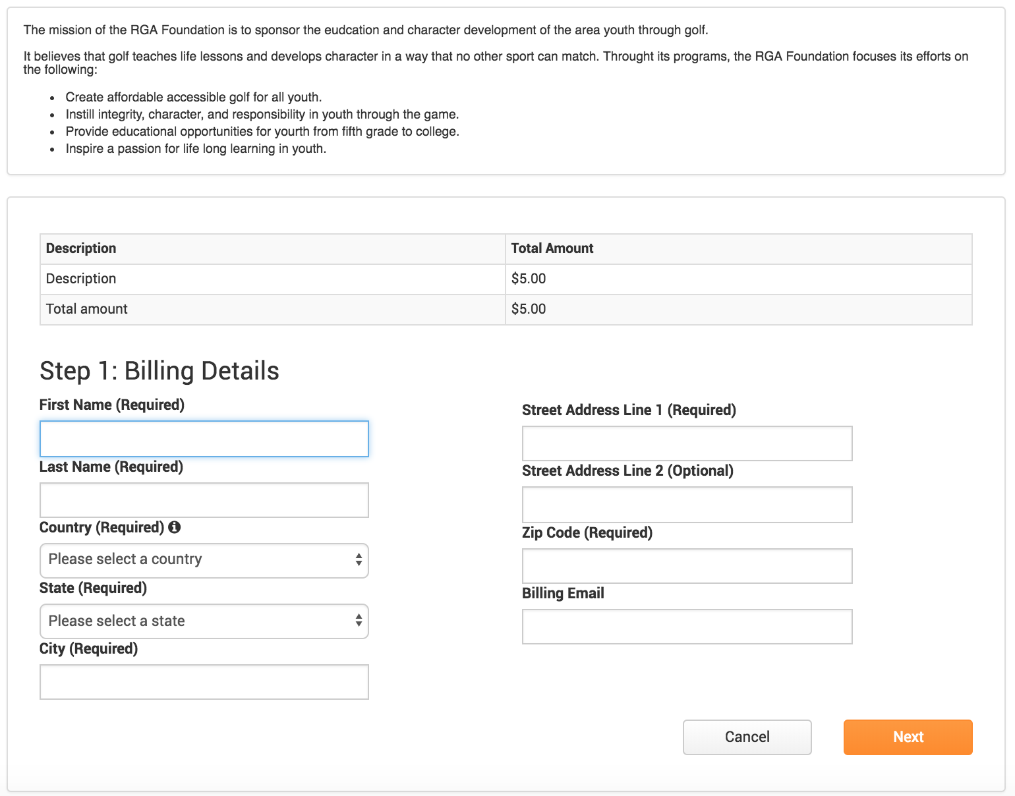This screenshot has width=1015, height=796.
Task: Click the orange Next button
Action: tap(908, 737)
